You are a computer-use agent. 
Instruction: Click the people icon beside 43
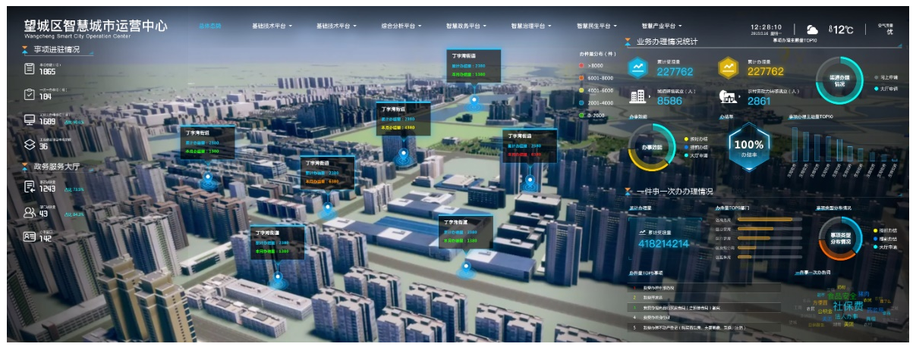[x=30, y=213]
